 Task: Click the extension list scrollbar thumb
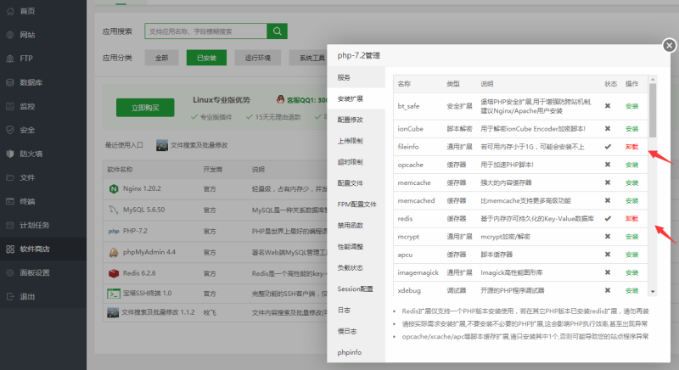pos(653,111)
